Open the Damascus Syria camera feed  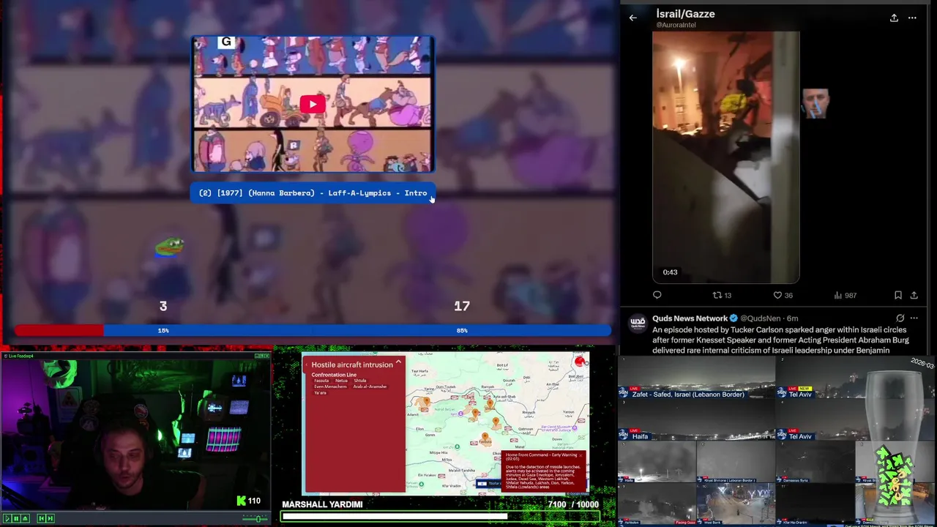(x=814, y=461)
